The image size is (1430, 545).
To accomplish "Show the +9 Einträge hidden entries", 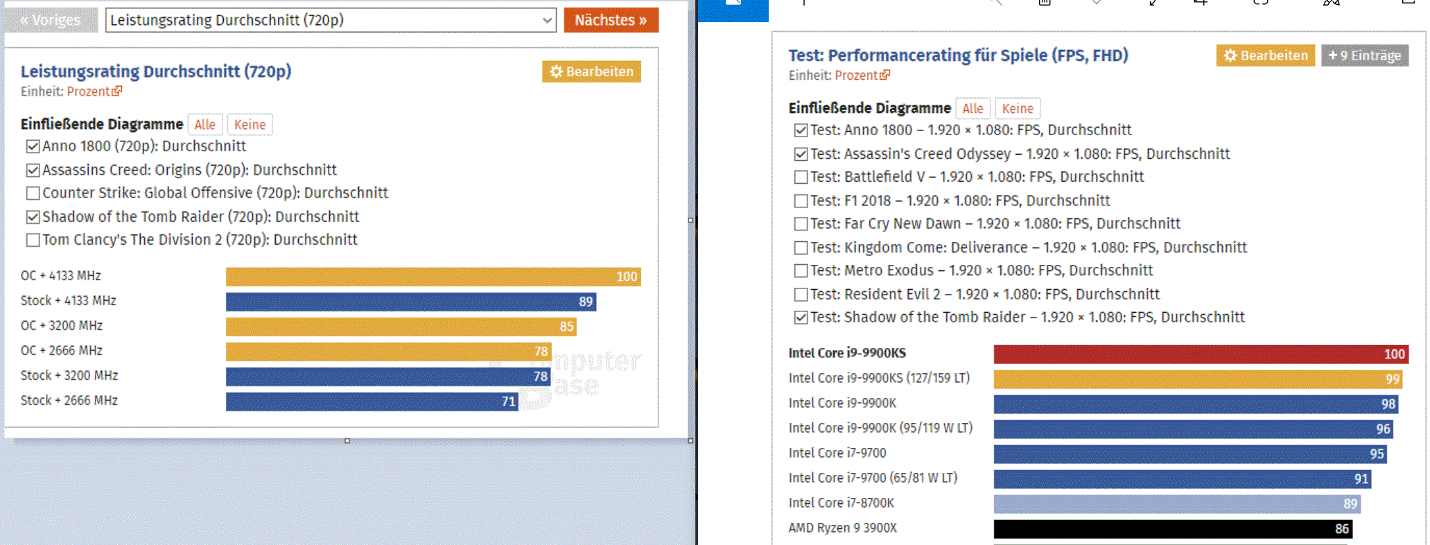I will [1365, 55].
